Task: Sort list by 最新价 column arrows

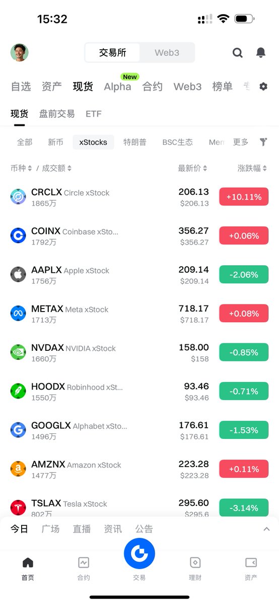Action: tap(192, 168)
